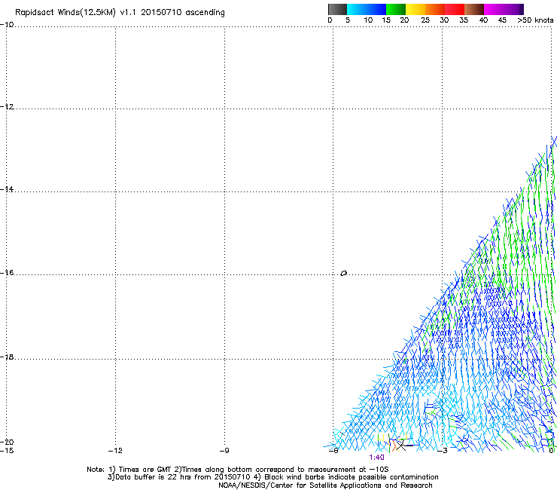557x490 pixels.
Task: Click the brown 35-40 knots legend segment
Action: (x=474, y=9)
